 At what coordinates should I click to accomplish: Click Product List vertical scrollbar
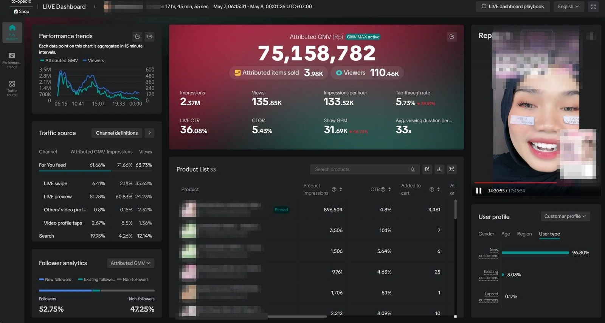(455, 209)
